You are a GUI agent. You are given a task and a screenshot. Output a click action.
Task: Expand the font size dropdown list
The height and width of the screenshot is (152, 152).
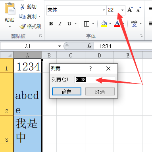point(122,10)
